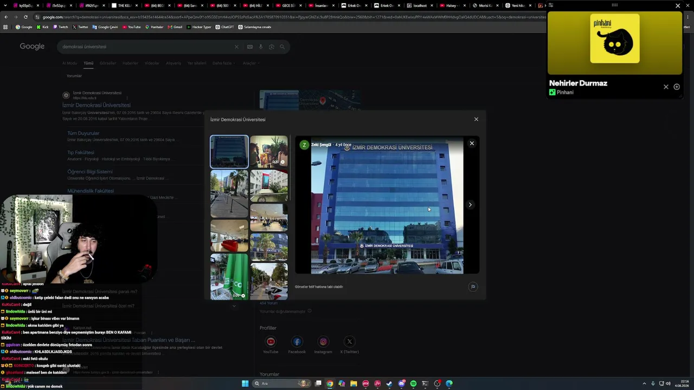Image resolution: width=694 pixels, height=390 pixels.
Task: Open the blue building with palm thumbnail
Action: tap(269, 247)
